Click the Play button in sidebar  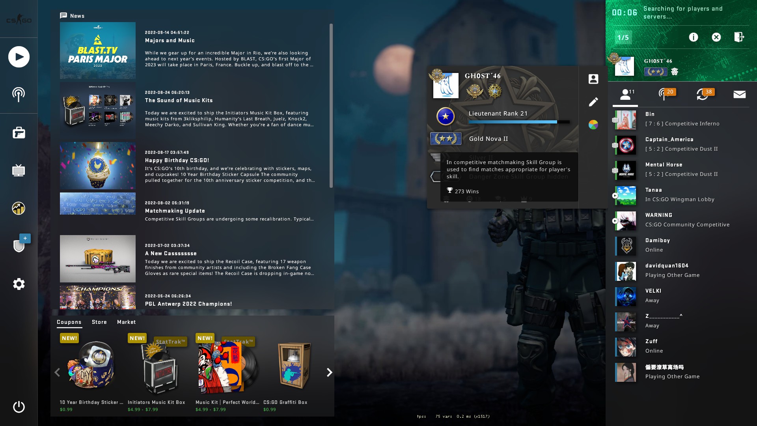(x=19, y=57)
